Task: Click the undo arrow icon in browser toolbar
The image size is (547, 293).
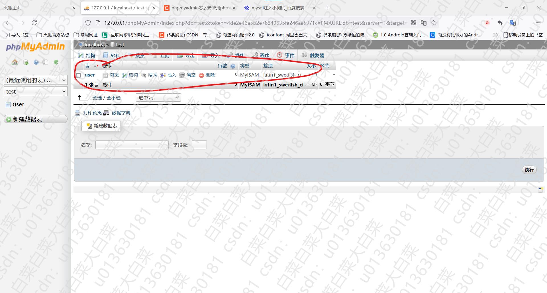Action: point(500,23)
